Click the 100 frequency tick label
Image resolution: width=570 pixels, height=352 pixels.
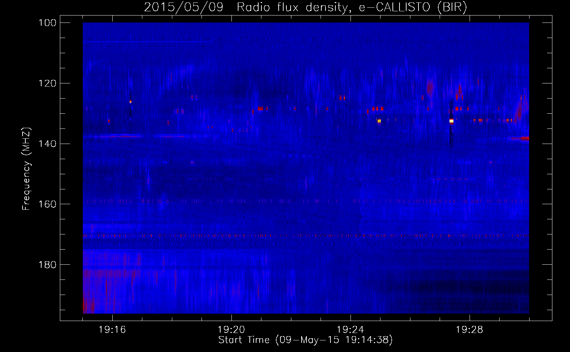[x=48, y=23]
